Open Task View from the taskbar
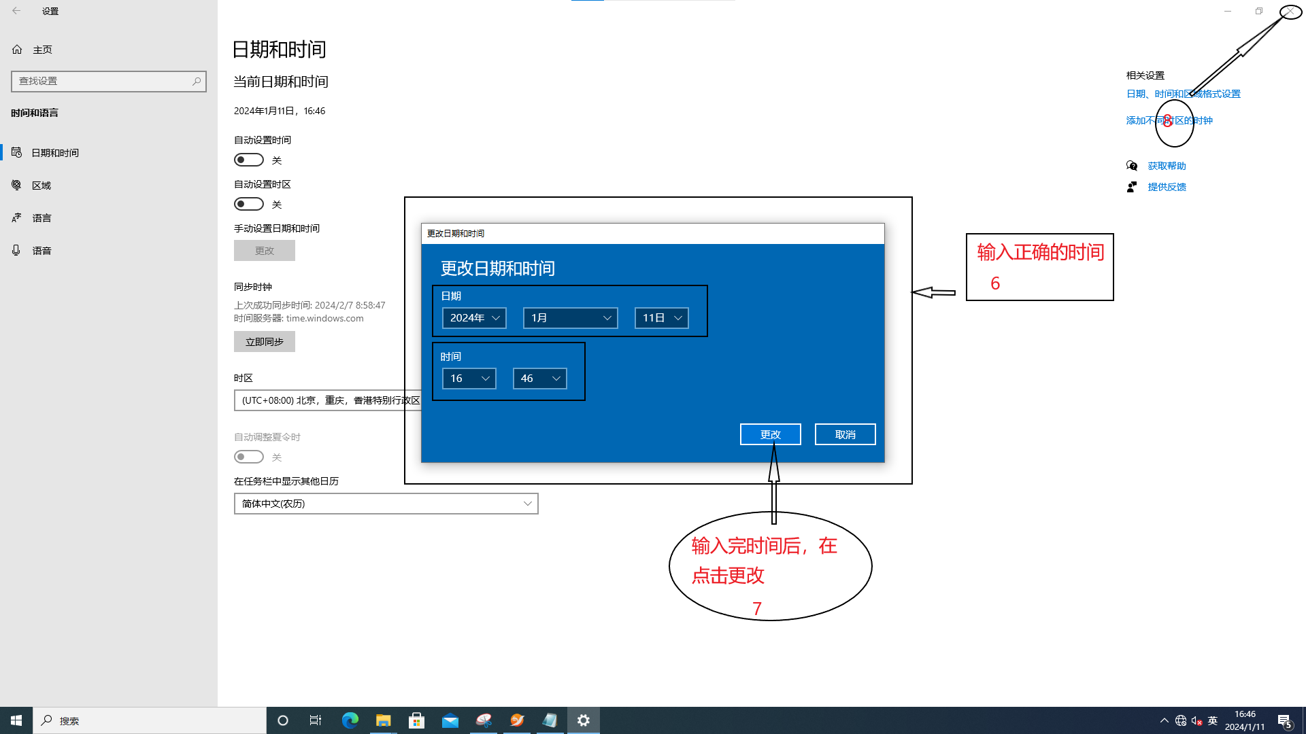The width and height of the screenshot is (1306, 734). 316,720
